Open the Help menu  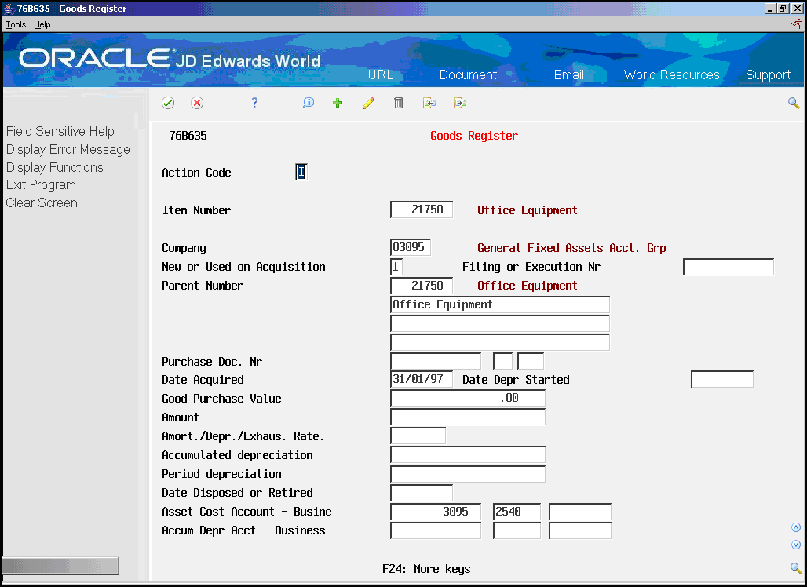point(42,24)
